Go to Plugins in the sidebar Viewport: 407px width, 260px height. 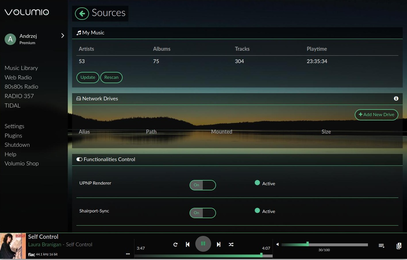tap(13, 136)
